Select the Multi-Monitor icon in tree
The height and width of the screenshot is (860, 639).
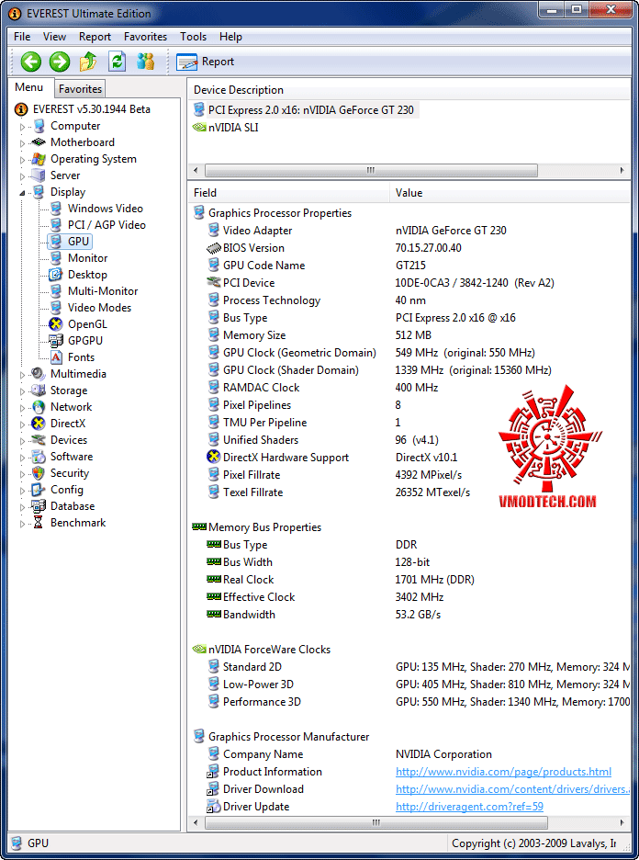coord(56,290)
